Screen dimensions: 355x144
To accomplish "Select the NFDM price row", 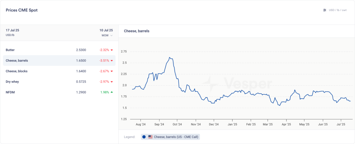I will point(59,92).
